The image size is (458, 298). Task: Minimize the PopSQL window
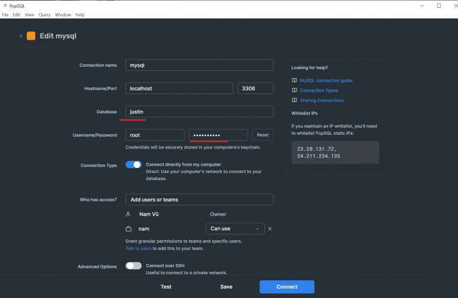422,5
